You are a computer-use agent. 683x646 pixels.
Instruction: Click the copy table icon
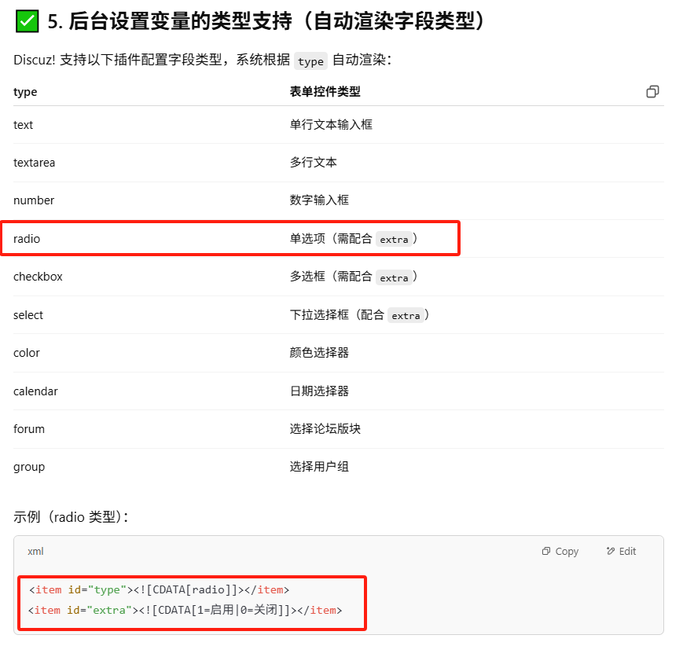[652, 92]
